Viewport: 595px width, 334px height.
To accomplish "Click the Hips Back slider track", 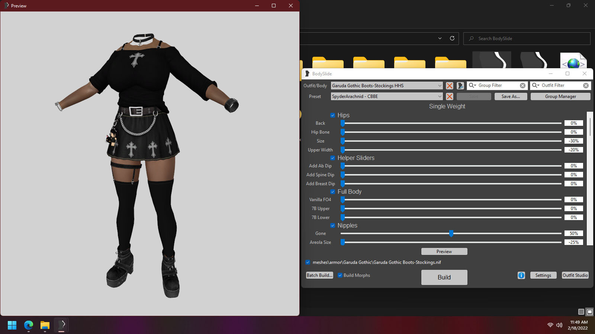I will 451,123.
